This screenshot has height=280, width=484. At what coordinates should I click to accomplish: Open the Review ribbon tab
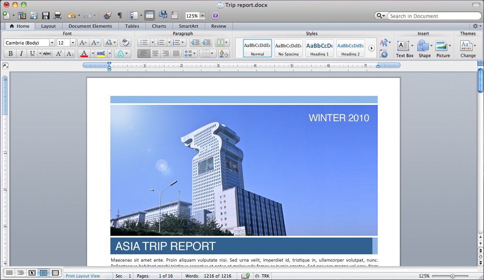coord(219,26)
